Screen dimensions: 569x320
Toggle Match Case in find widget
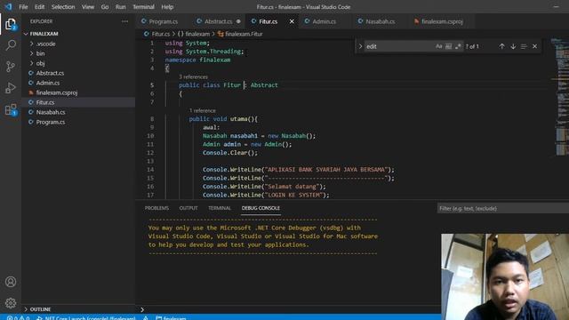pyautogui.click(x=438, y=46)
